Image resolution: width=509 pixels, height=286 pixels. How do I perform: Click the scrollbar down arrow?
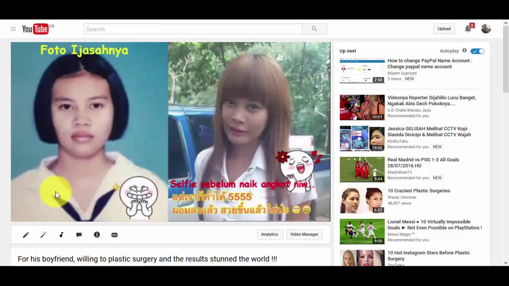[506, 263]
